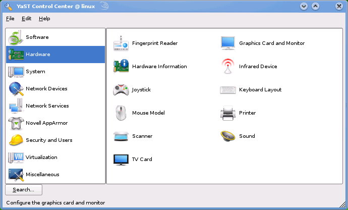Open the TV Card icon
The width and height of the screenshot is (348, 210).
coord(121,160)
